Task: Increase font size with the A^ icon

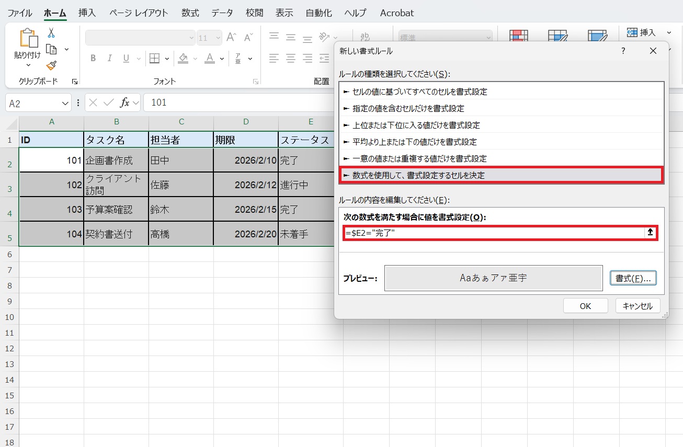Action: (x=230, y=37)
